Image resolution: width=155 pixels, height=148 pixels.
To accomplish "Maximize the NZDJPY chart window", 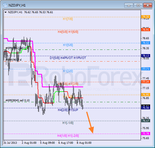I will [x=138, y=5].
